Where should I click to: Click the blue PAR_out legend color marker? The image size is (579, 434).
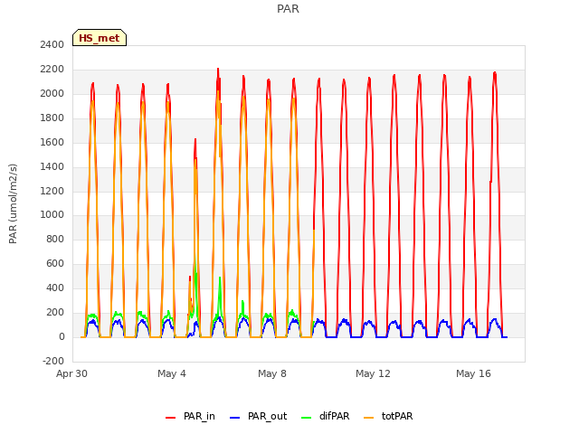[x=234, y=418]
